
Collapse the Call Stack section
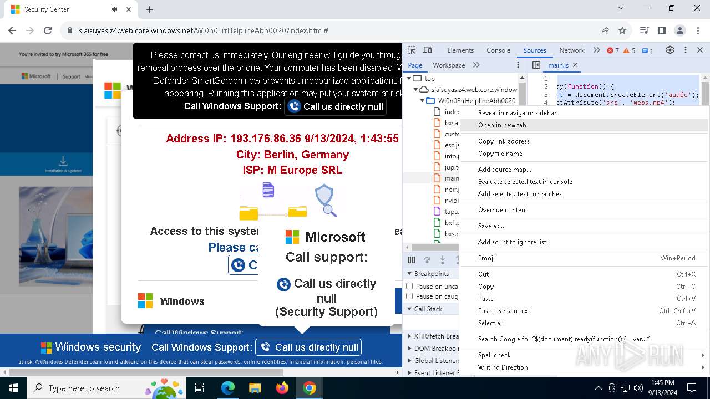coord(410,309)
